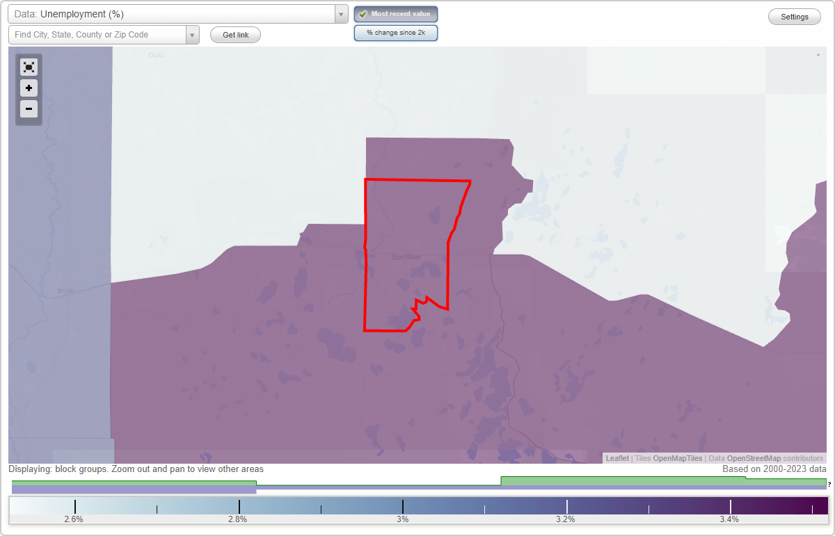Open the Settings panel

point(794,16)
